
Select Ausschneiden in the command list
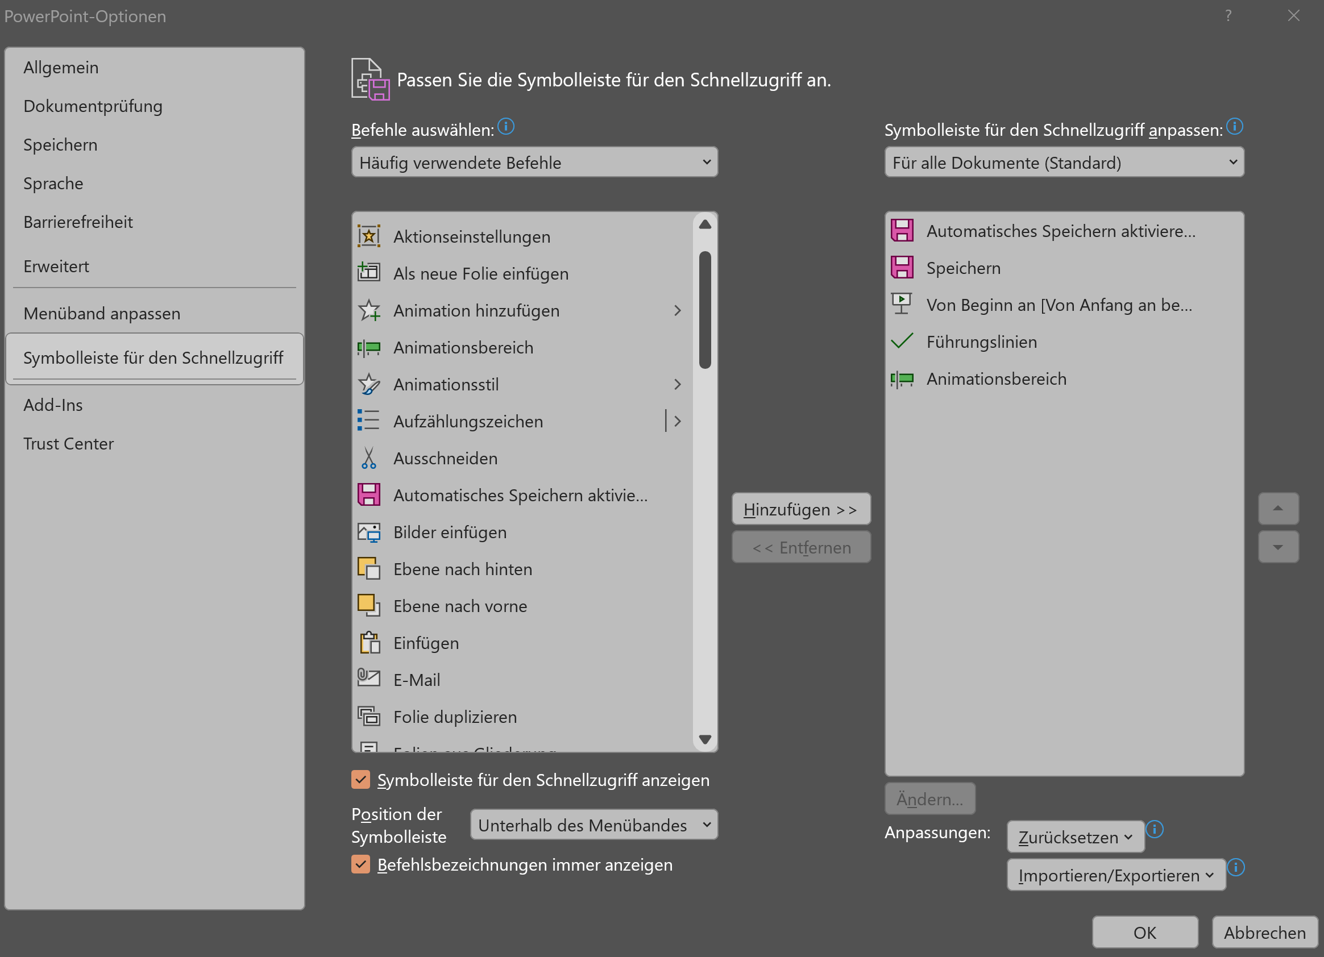pos(522,458)
